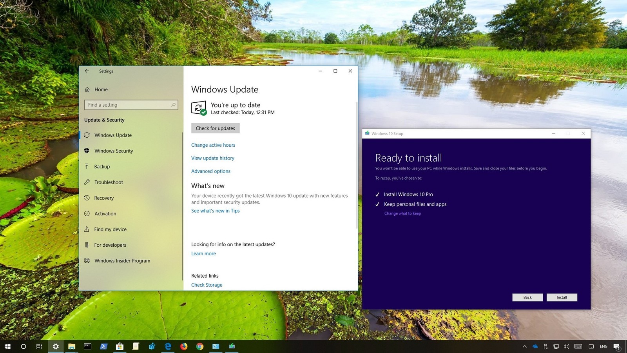The width and height of the screenshot is (627, 353).
Task: Open the Change what to keep link
Action: (402, 213)
